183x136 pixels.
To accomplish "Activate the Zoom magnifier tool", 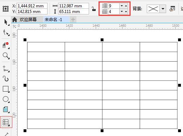I will 6,56.
